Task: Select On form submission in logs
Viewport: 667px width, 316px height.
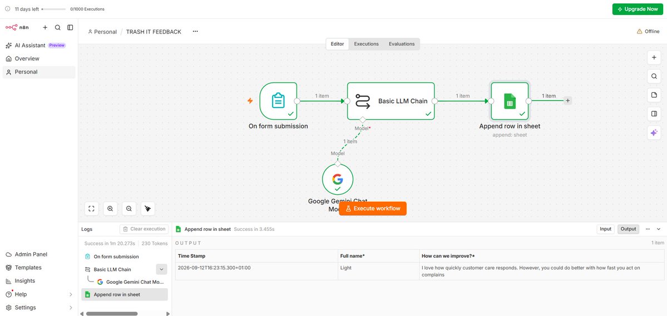Action: (x=124, y=256)
